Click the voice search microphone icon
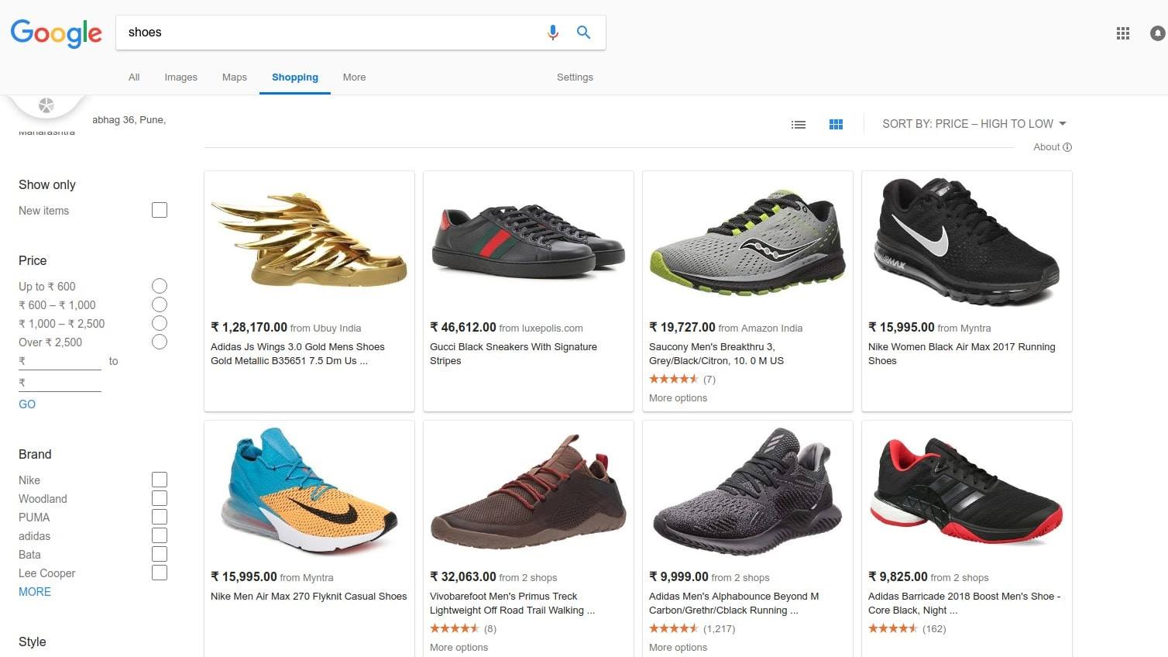 552,33
